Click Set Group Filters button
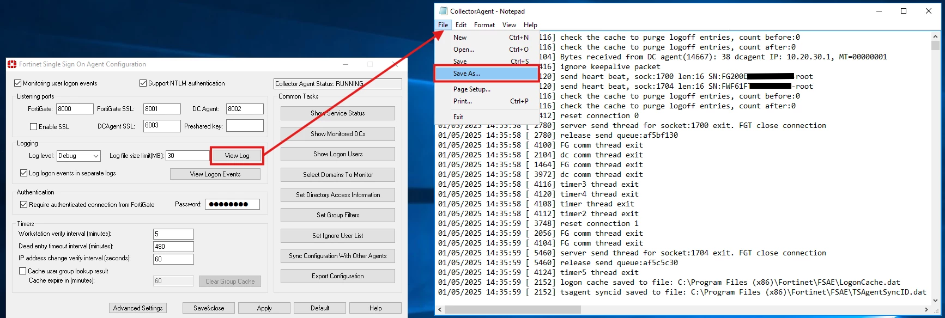The image size is (945, 318). click(338, 215)
